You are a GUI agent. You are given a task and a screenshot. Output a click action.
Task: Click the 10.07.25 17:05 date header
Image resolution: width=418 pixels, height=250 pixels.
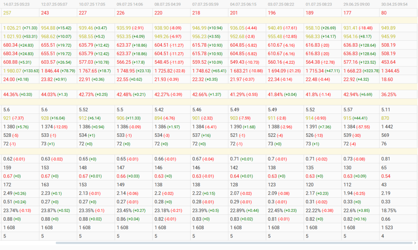(92, 5)
